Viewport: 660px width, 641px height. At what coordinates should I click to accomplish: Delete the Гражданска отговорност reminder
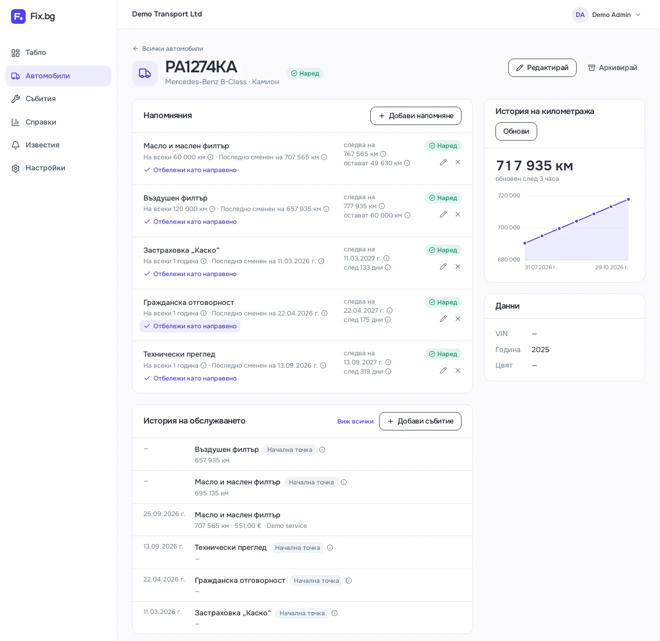(458, 319)
